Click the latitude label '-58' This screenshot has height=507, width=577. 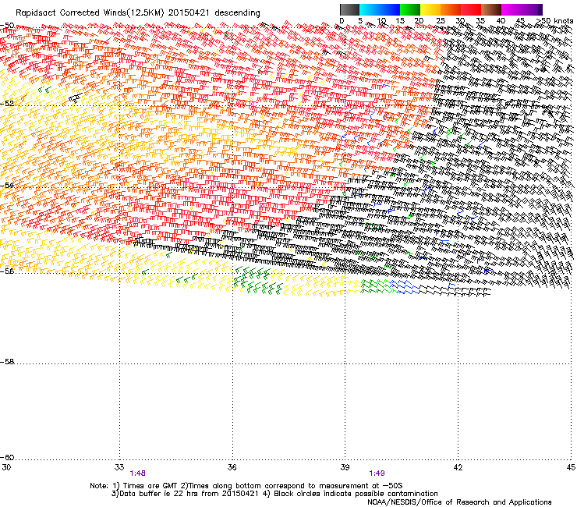(7, 362)
